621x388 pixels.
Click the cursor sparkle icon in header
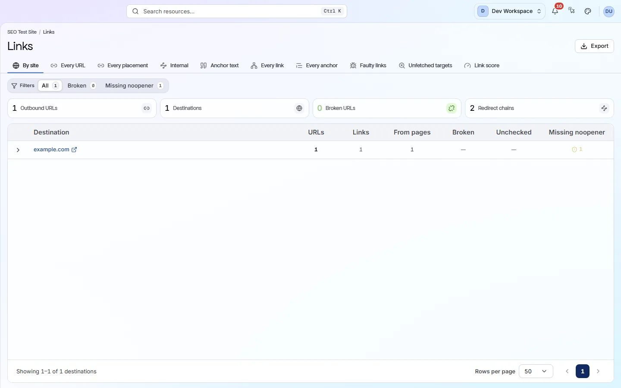pyautogui.click(x=571, y=11)
